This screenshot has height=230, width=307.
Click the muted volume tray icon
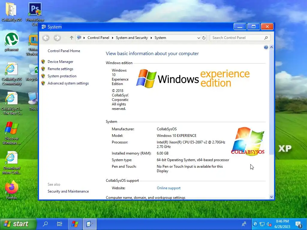(x=269, y=224)
